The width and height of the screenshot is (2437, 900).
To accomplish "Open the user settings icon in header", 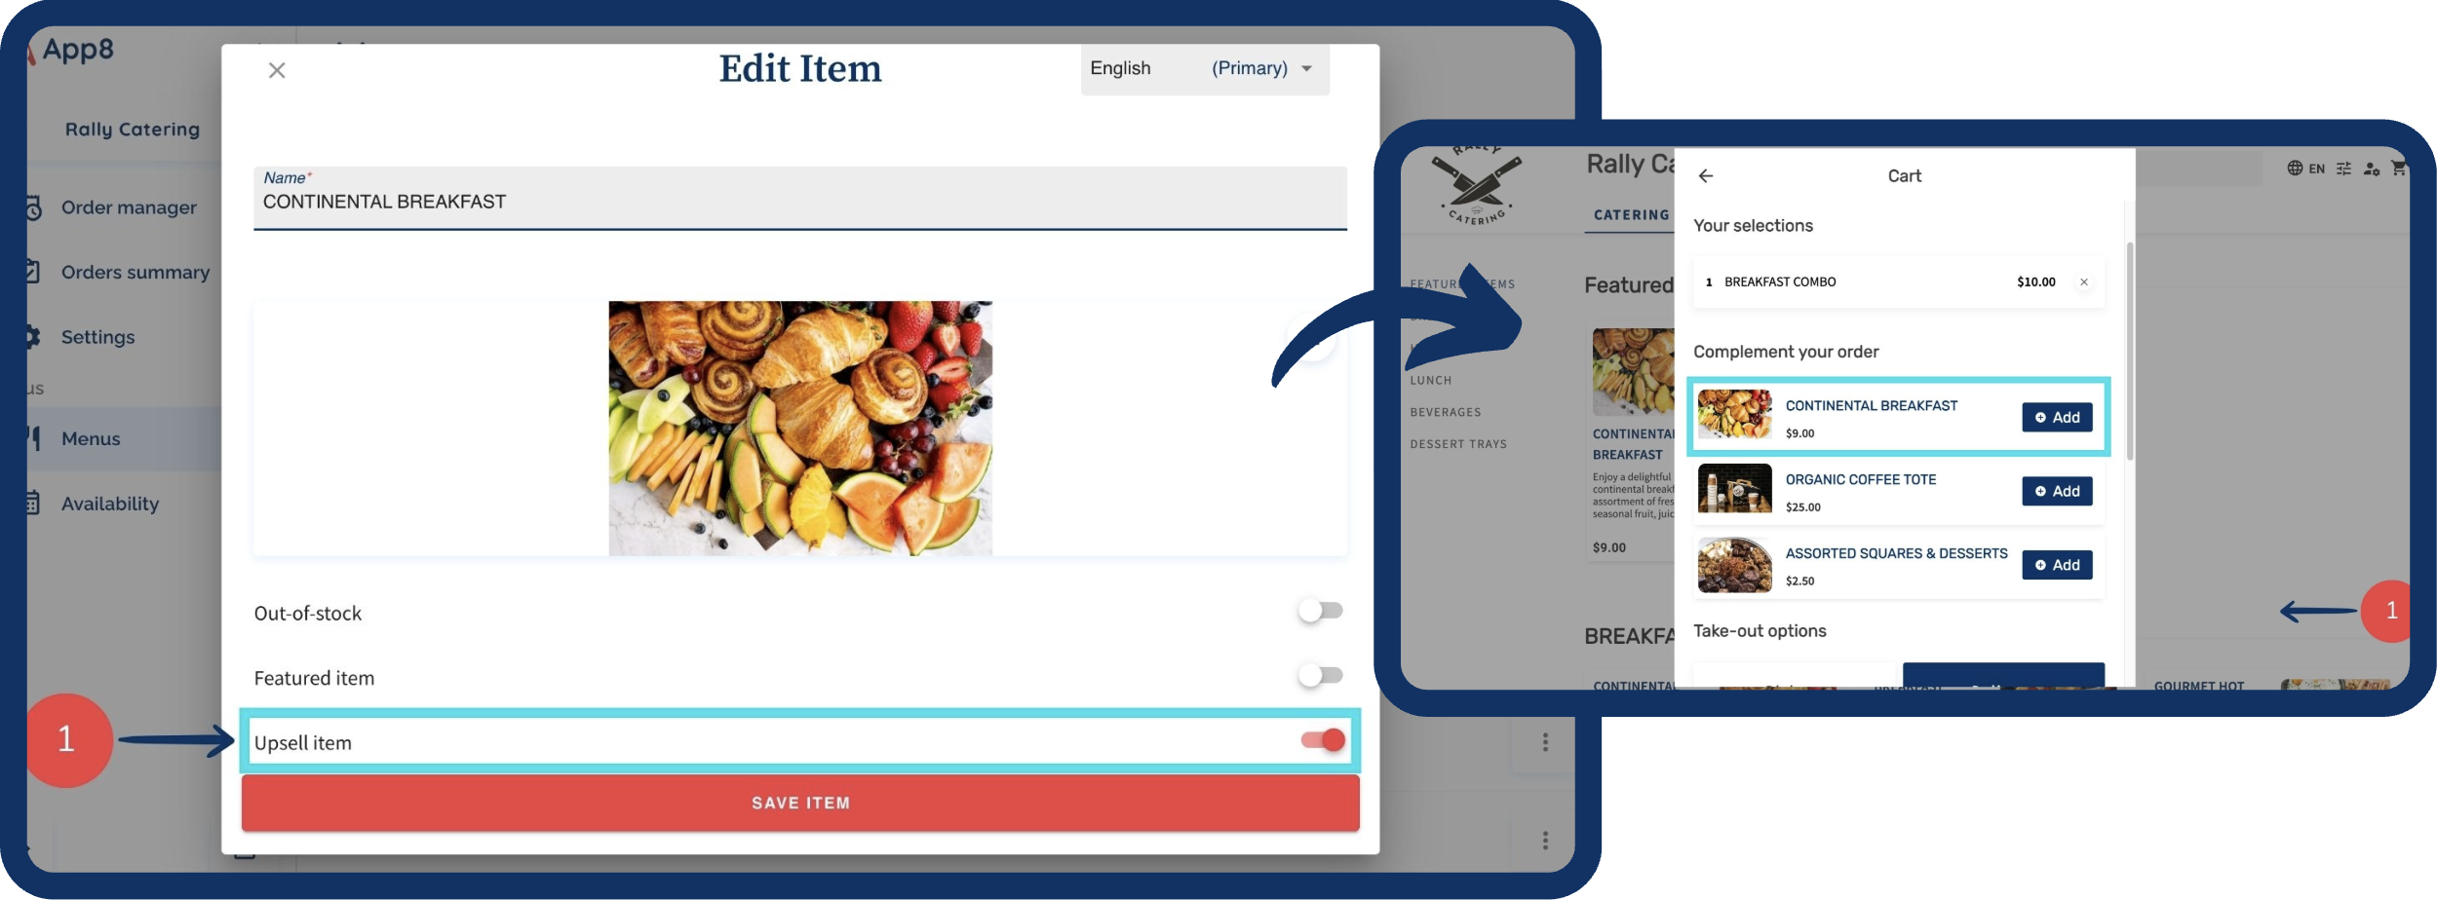I will pyautogui.click(x=2372, y=169).
